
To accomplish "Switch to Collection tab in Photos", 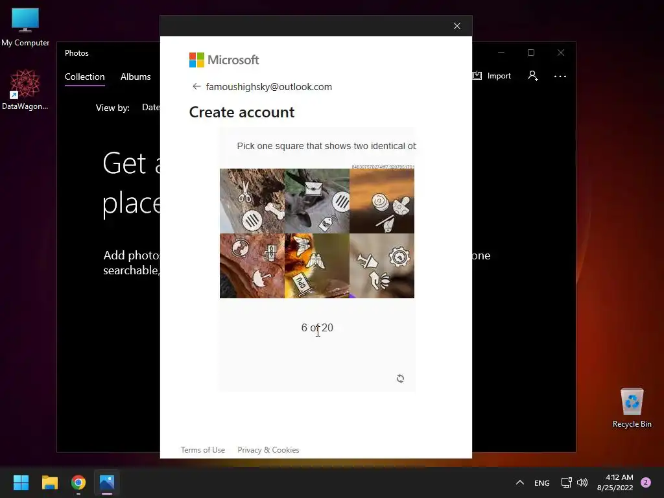I will click(85, 77).
